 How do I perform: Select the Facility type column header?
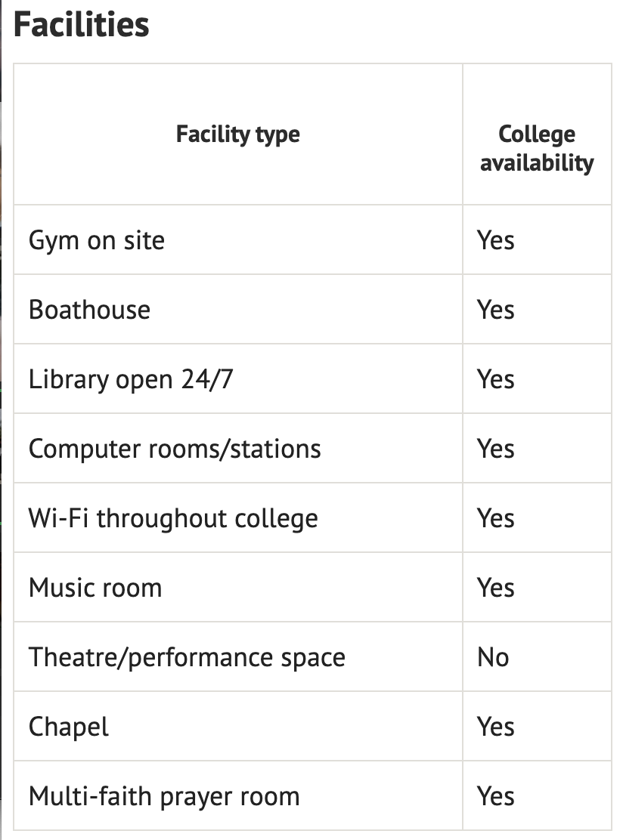[x=238, y=134]
